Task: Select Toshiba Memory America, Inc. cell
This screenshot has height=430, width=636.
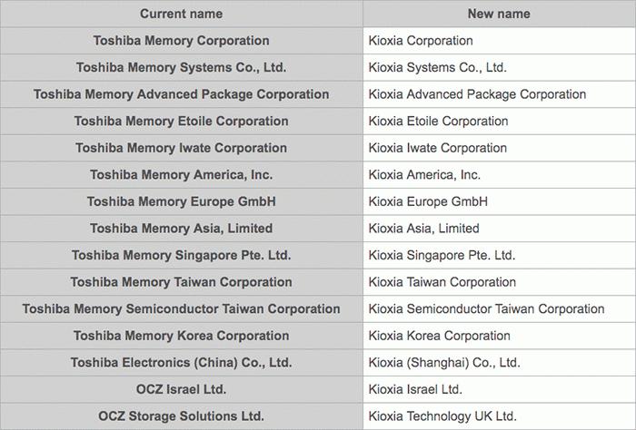Action: (x=181, y=175)
